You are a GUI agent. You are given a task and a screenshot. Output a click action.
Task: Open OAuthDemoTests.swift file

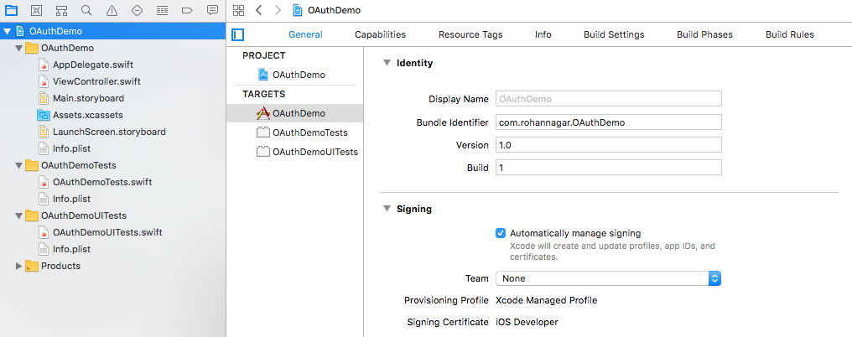pyautogui.click(x=102, y=182)
